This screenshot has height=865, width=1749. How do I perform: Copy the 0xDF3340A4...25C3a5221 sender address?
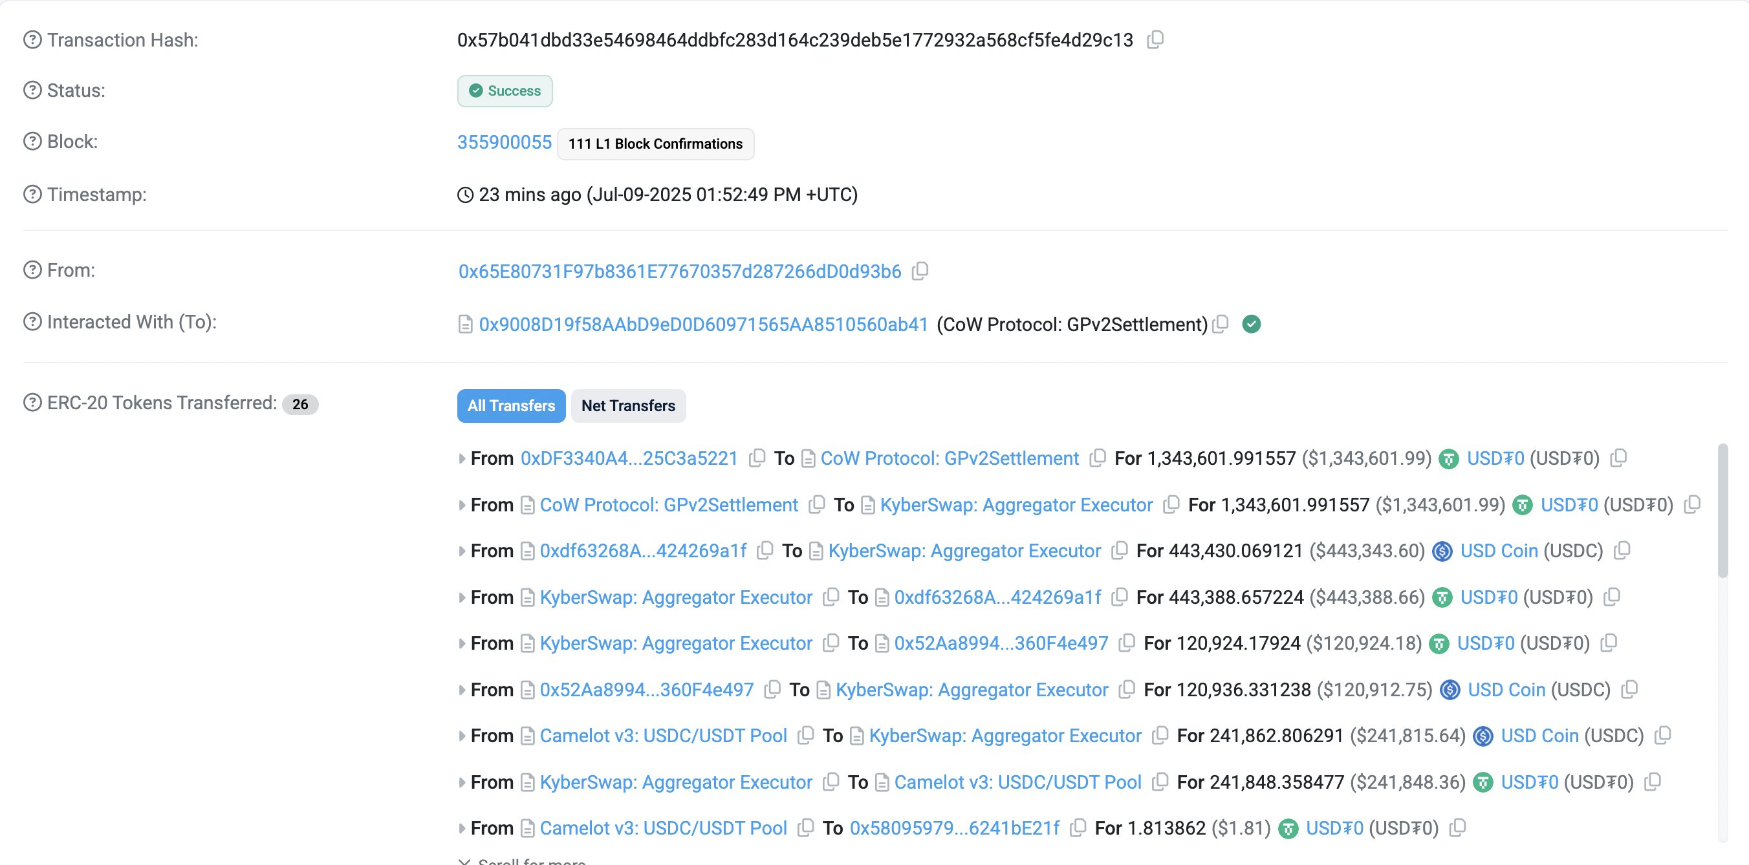pos(756,458)
